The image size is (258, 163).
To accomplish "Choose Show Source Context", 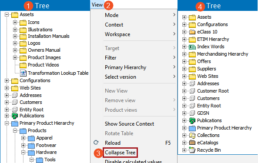I will (129, 124).
